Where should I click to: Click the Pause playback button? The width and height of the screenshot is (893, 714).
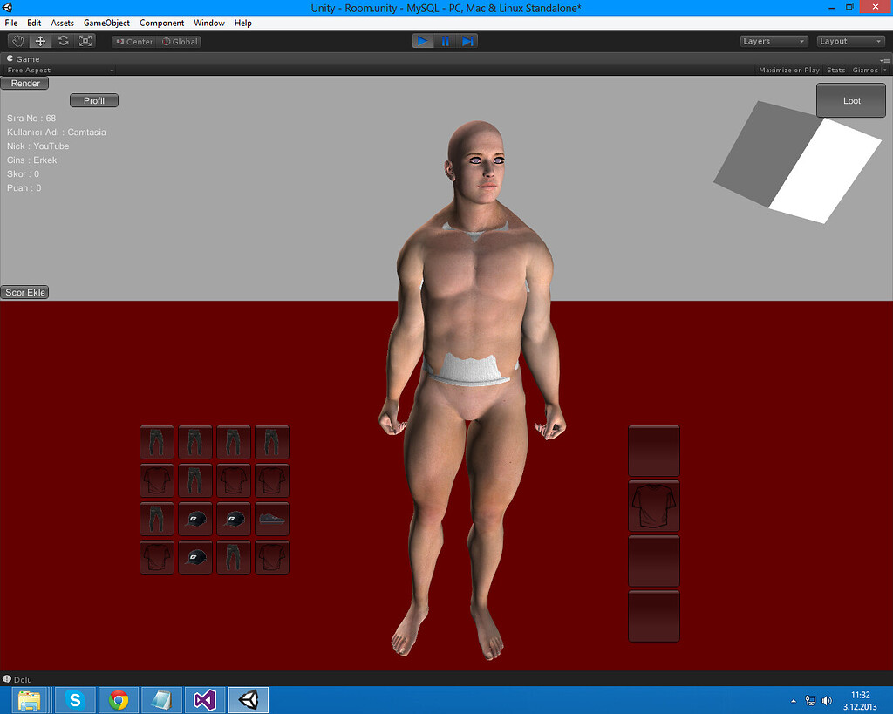(445, 40)
